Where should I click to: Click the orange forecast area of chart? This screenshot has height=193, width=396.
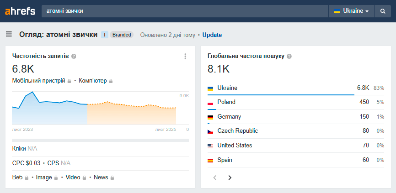(132, 114)
